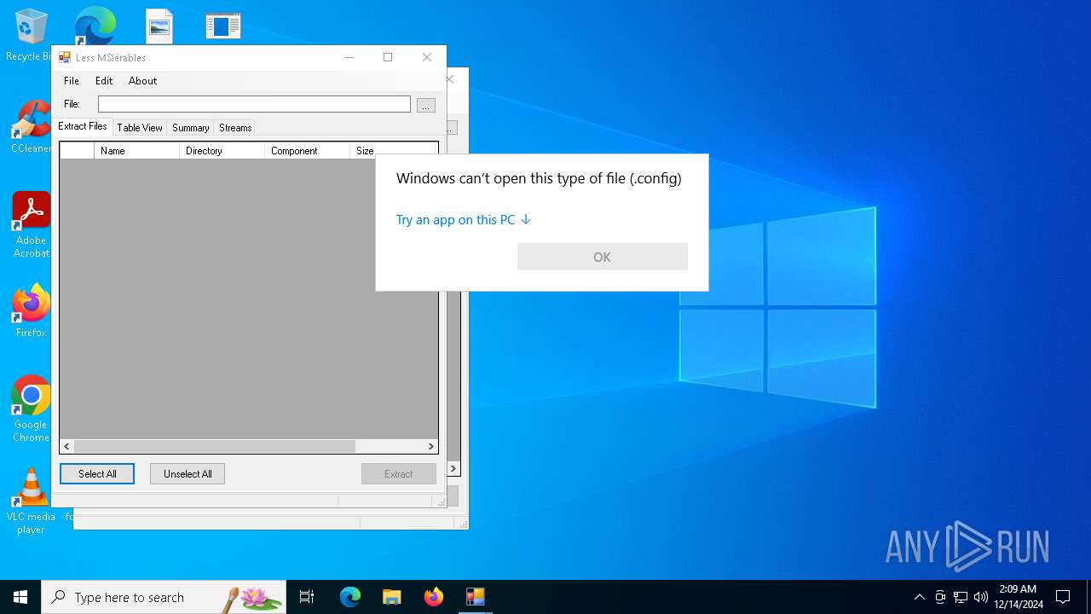The height and width of the screenshot is (614, 1091).
Task: Open the network status tray icon
Action: click(961, 597)
